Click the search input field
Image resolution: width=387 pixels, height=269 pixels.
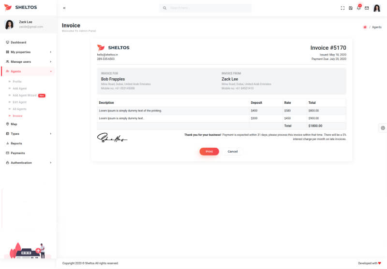coord(208,8)
